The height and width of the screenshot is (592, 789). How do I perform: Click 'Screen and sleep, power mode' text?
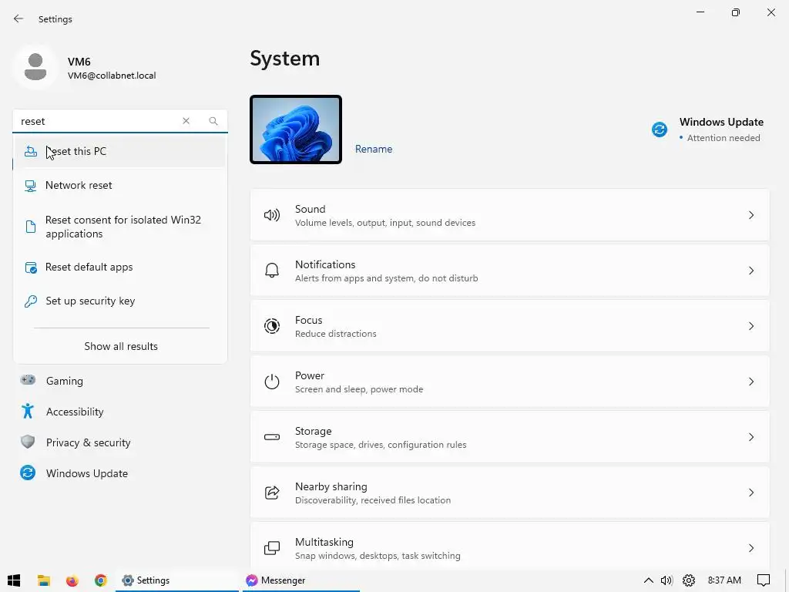(x=359, y=389)
